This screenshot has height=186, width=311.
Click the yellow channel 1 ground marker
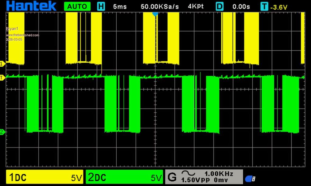point(2,64)
